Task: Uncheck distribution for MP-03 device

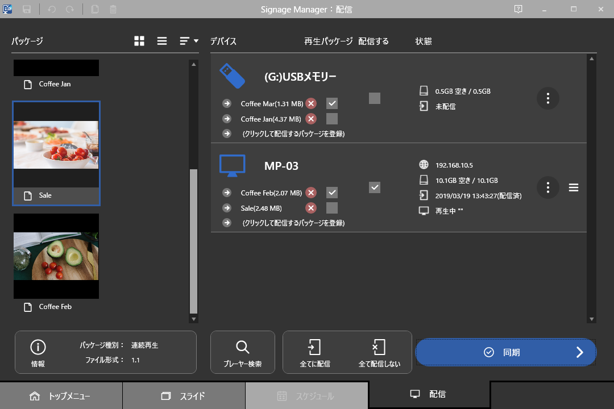Action: pyautogui.click(x=374, y=187)
